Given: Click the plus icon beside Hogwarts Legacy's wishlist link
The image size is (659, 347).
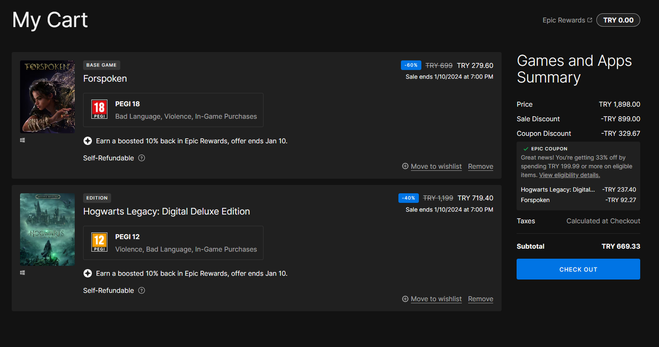Looking at the screenshot, I should click(x=405, y=299).
